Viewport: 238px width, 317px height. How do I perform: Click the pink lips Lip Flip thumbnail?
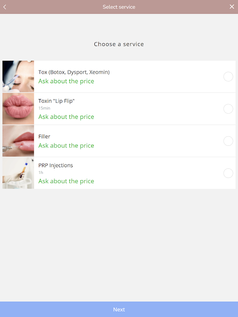[x=18, y=109]
